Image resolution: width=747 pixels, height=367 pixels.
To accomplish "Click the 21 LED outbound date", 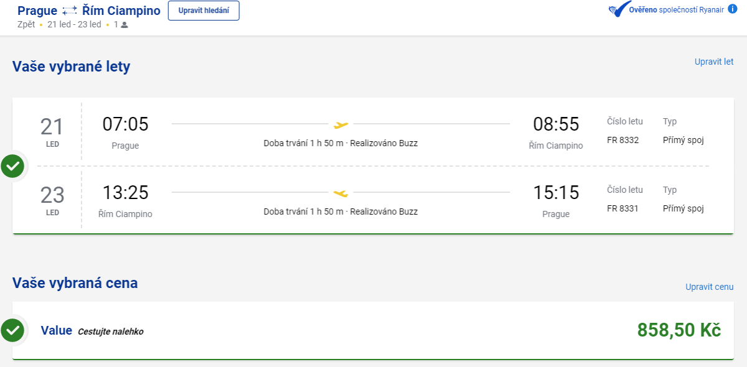I will [x=52, y=132].
